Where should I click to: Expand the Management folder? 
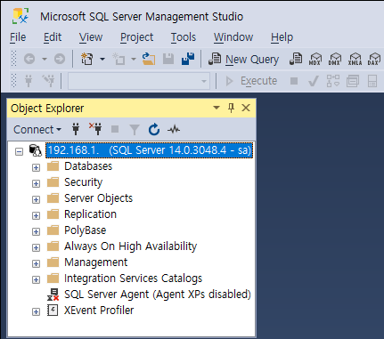[36, 263]
